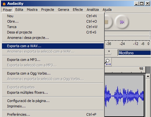This screenshot has width=151, height=117.
Task: Click the Skip to End playback button
Action: click(x=122, y=22)
